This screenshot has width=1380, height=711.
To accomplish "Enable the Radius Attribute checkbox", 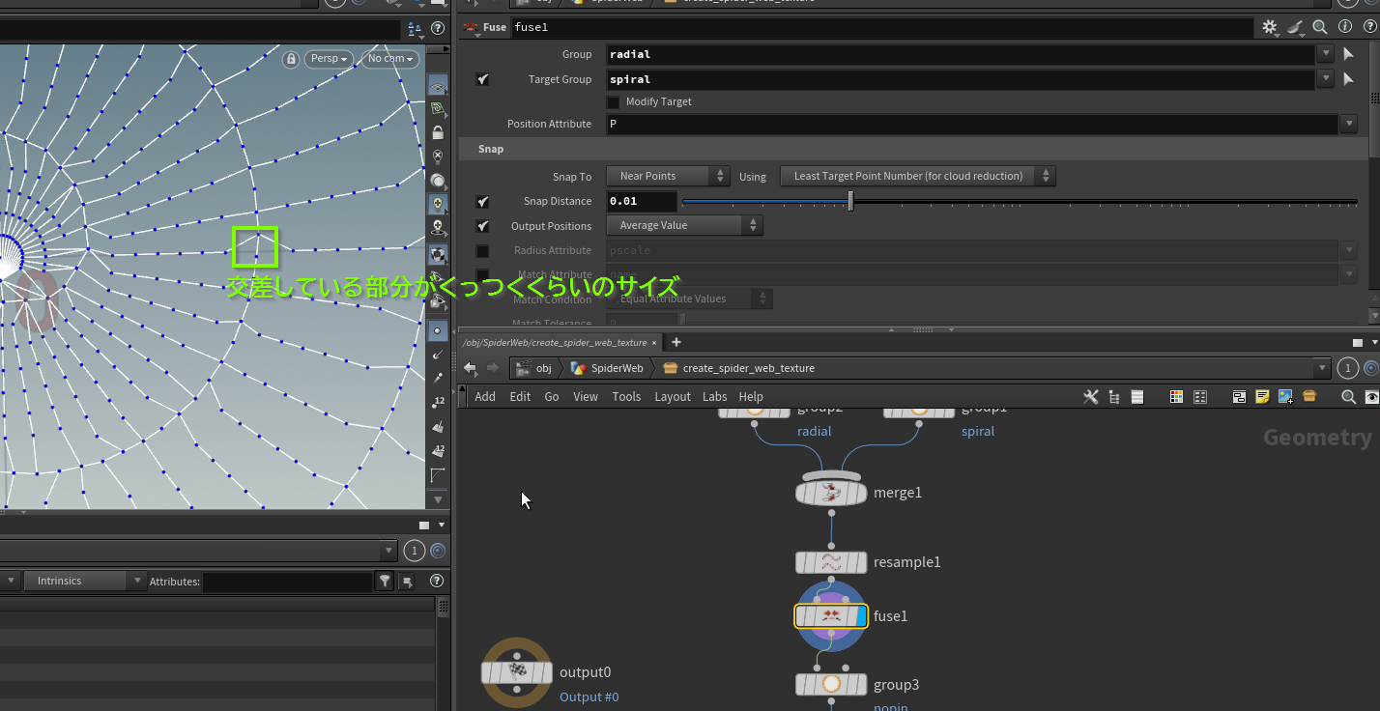I will [x=482, y=251].
